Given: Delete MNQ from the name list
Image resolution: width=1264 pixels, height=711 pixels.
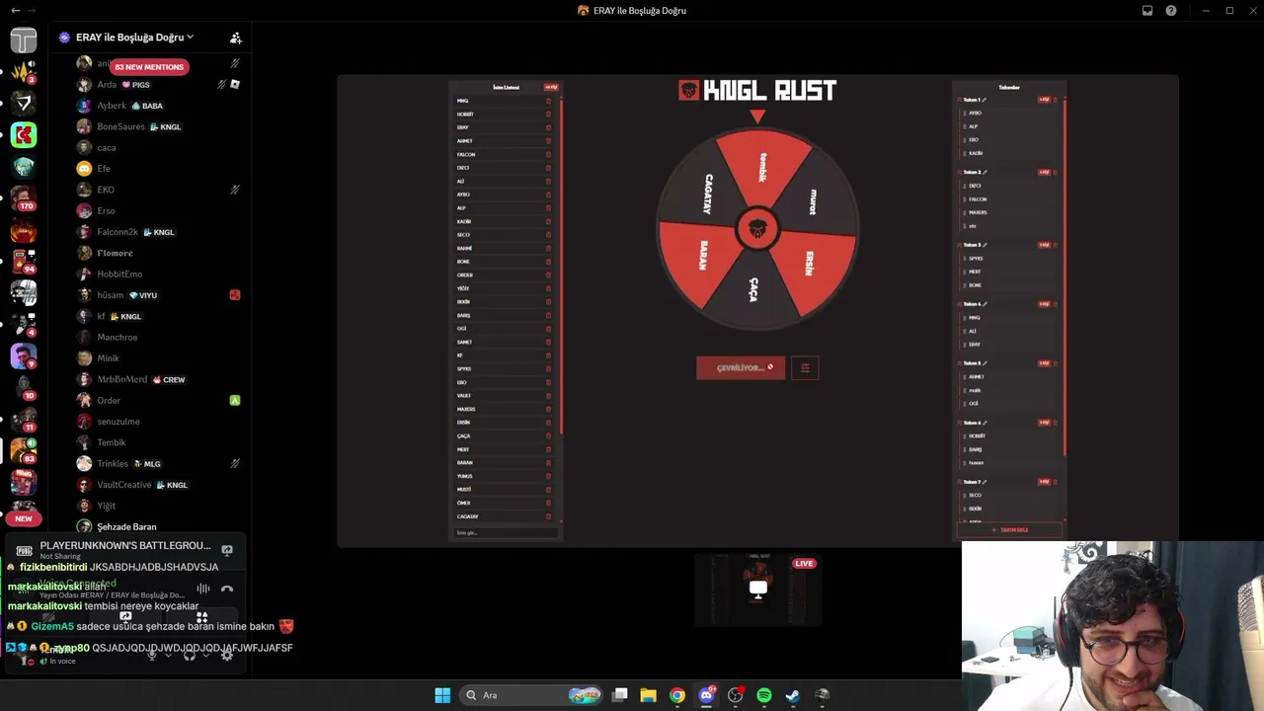Looking at the screenshot, I should click(548, 101).
